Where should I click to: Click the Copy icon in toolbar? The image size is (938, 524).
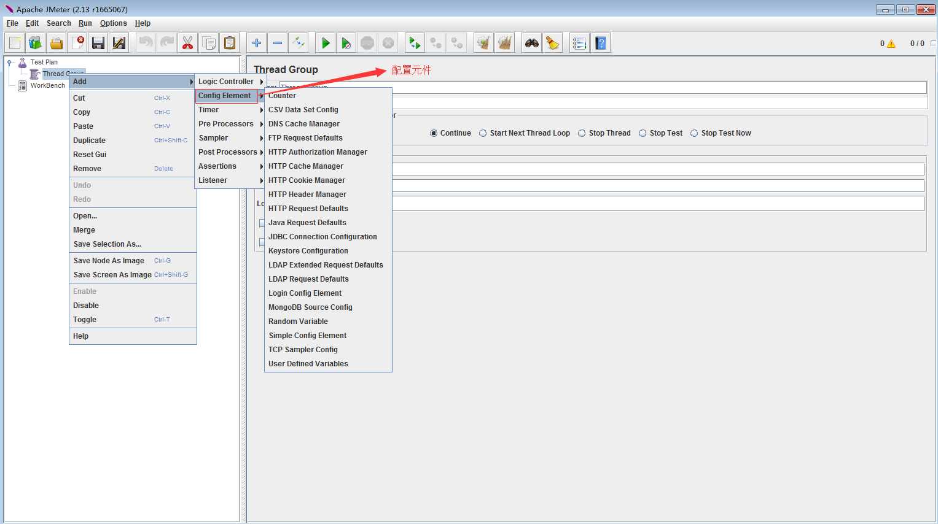pos(209,43)
